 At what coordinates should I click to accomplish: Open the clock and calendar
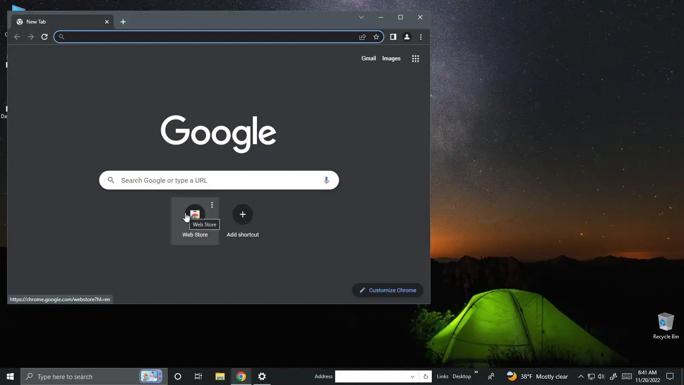(648, 376)
